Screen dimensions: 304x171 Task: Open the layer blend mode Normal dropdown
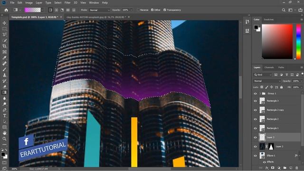(x=267, y=81)
